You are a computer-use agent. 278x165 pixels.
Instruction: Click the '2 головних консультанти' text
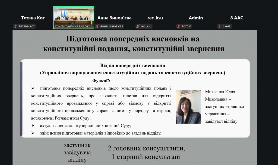coord(146,148)
